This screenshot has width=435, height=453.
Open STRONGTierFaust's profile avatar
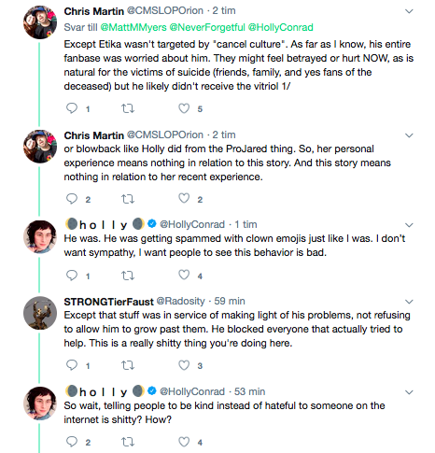point(40,313)
